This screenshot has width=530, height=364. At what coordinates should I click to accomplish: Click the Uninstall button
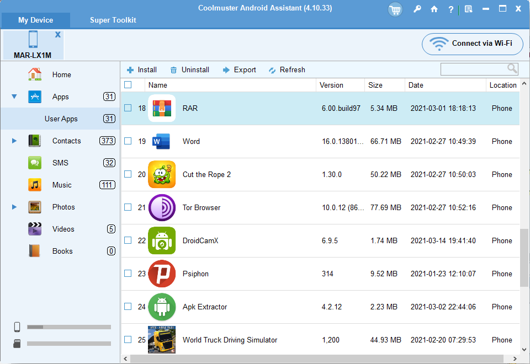(189, 70)
